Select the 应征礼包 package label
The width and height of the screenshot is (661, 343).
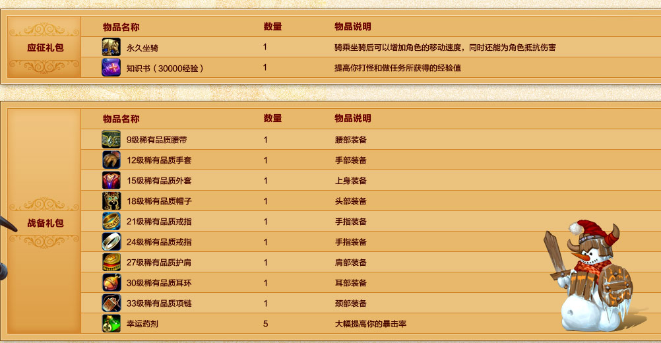(x=45, y=47)
